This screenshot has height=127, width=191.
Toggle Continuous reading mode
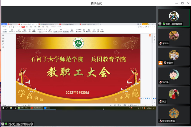pos(66,32)
